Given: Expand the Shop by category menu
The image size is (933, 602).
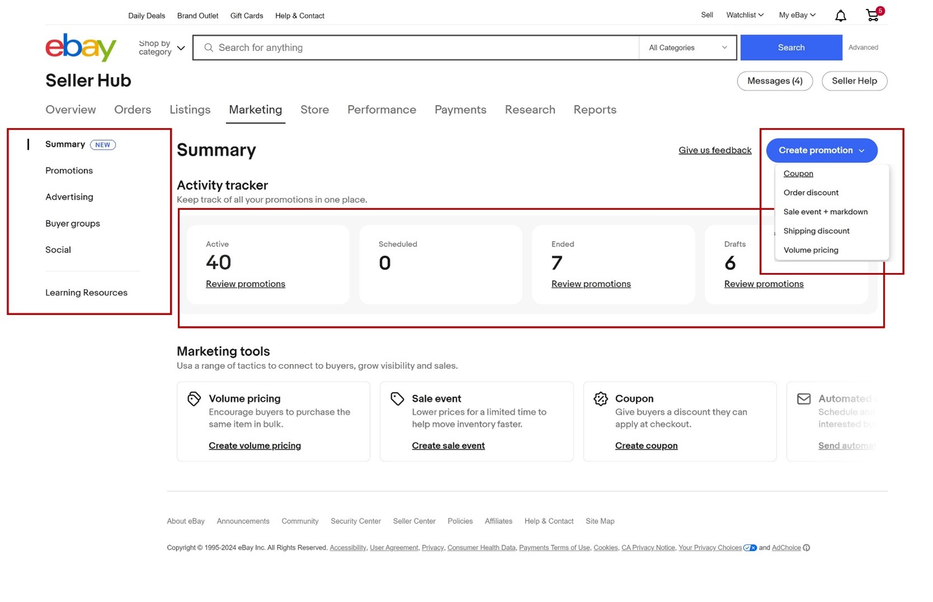Looking at the screenshot, I should coord(161,48).
